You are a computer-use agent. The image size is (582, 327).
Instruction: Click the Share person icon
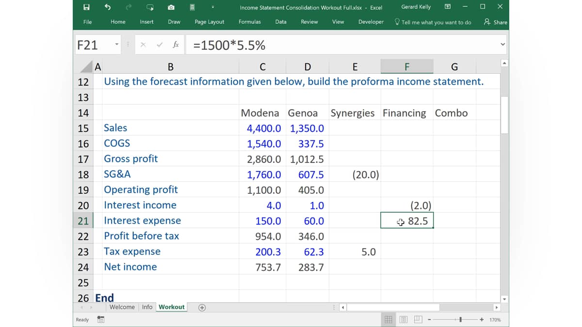click(487, 22)
